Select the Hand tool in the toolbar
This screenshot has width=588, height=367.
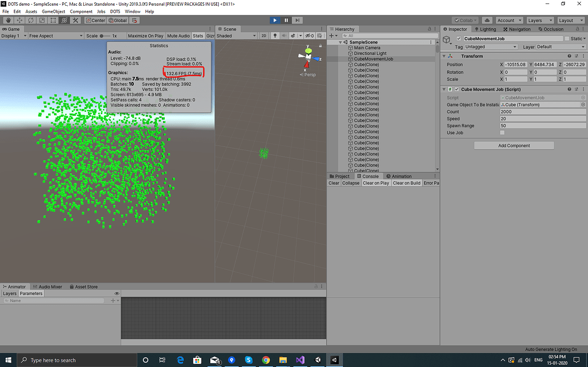coord(8,20)
